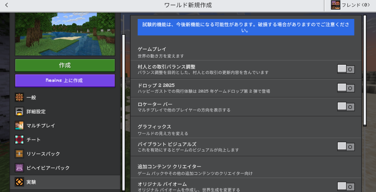Click the ワールド新規作成 title text
This screenshot has height=192, width=376.
(188, 5)
